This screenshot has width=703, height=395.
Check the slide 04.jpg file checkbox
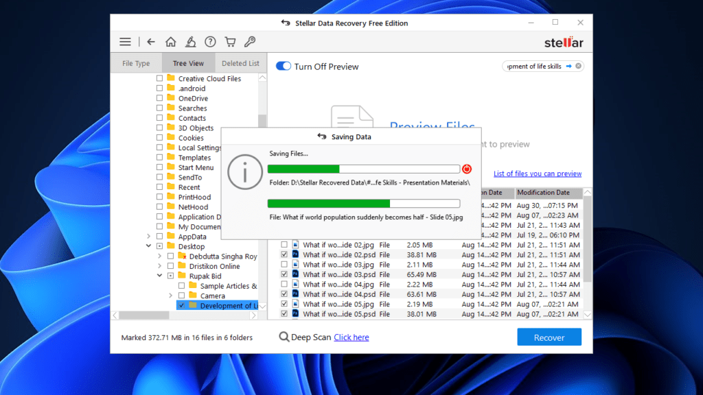pos(284,284)
